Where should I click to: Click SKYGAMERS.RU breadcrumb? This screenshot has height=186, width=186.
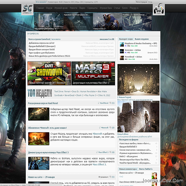[33, 34]
